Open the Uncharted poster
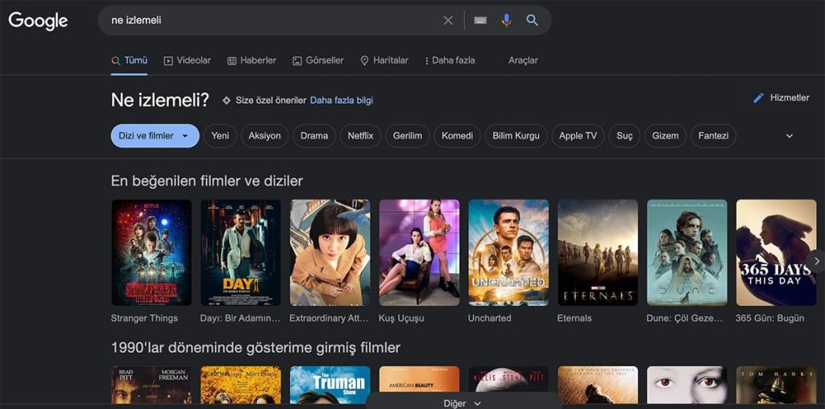 click(x=508, y=252)
